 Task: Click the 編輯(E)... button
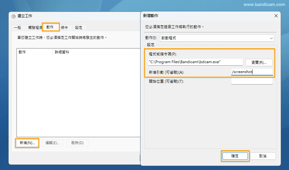(52, 143)
